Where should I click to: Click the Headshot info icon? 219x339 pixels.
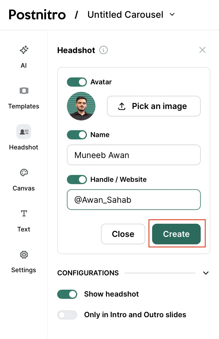click(103, 50)
